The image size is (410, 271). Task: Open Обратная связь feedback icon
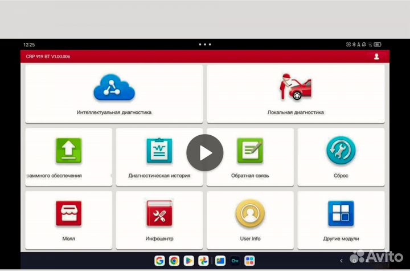[x=250, y=151]
